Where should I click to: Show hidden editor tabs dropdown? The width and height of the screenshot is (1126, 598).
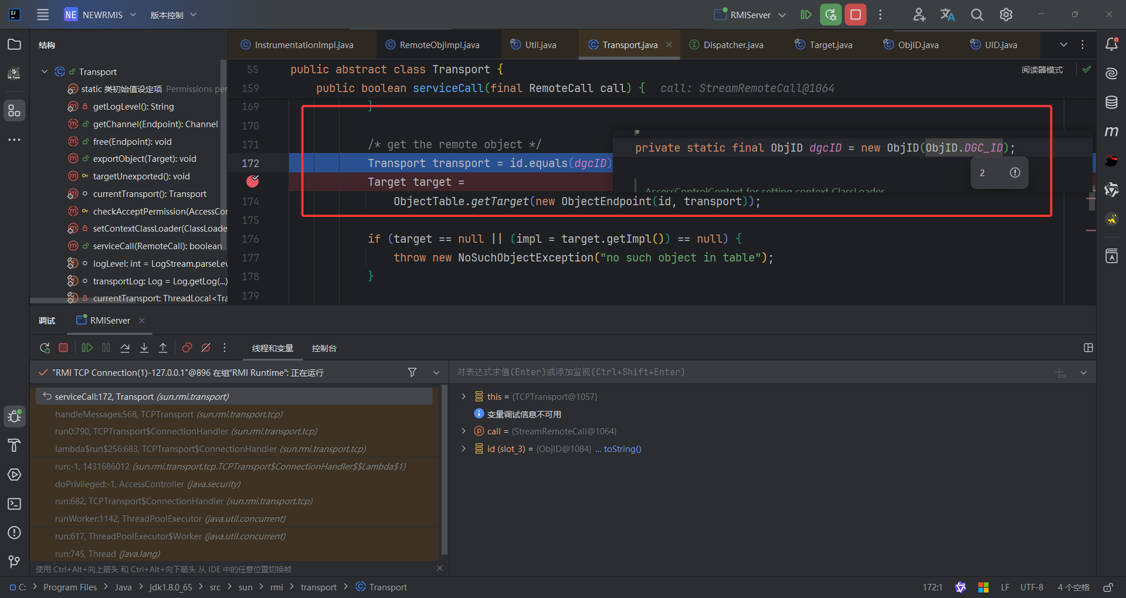tap(1063, 45)
